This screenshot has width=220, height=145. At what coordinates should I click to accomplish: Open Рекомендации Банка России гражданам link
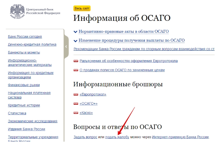click(144, 49)
